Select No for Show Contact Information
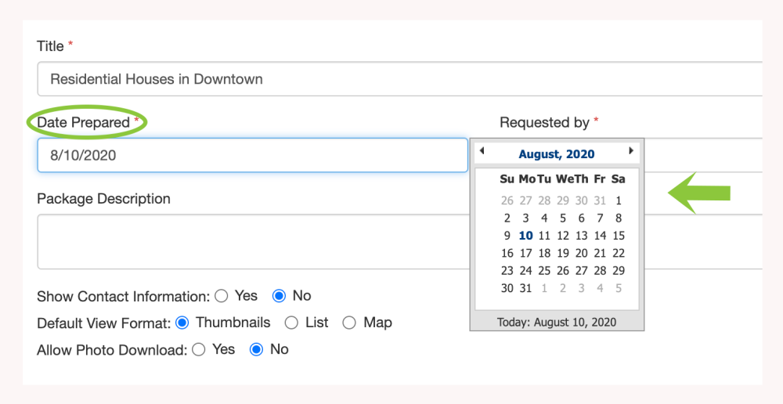The height and width of the screenshot is (404, 783). click(x=279, y=296)
